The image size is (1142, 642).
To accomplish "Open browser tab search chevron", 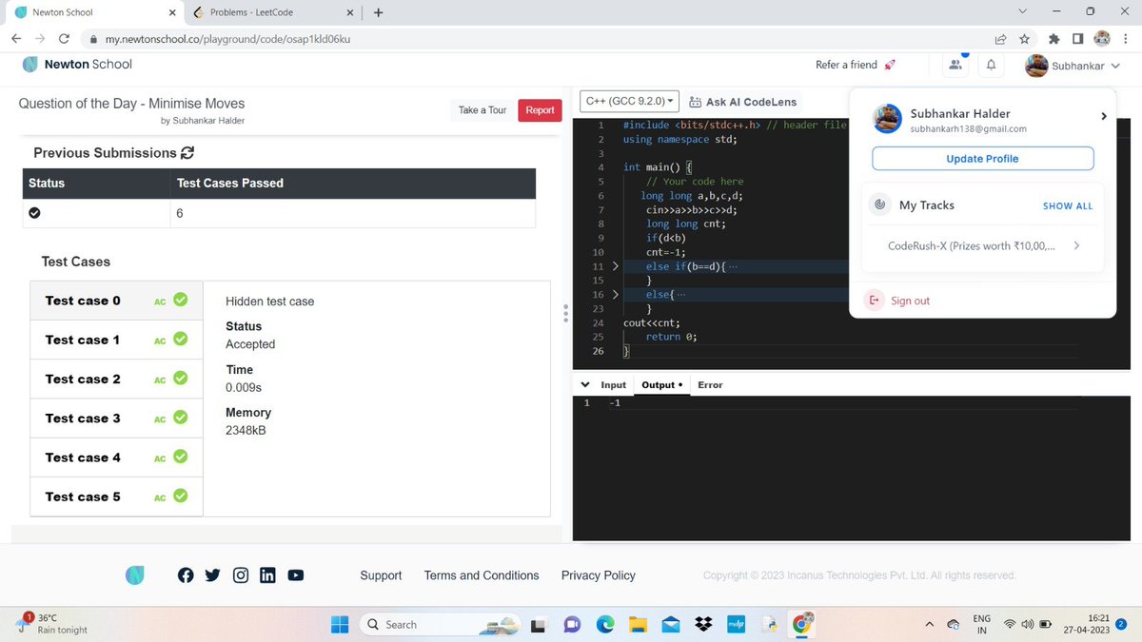I will pyautogui.click(x=1023, y=12).
